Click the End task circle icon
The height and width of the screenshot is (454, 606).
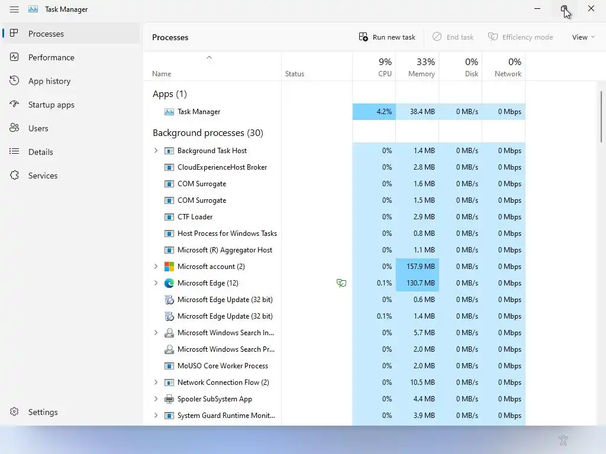(x=437, y=37)
